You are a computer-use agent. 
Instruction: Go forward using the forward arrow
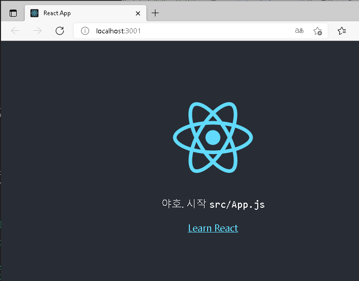pyautogui.click(x=37, y=31)
